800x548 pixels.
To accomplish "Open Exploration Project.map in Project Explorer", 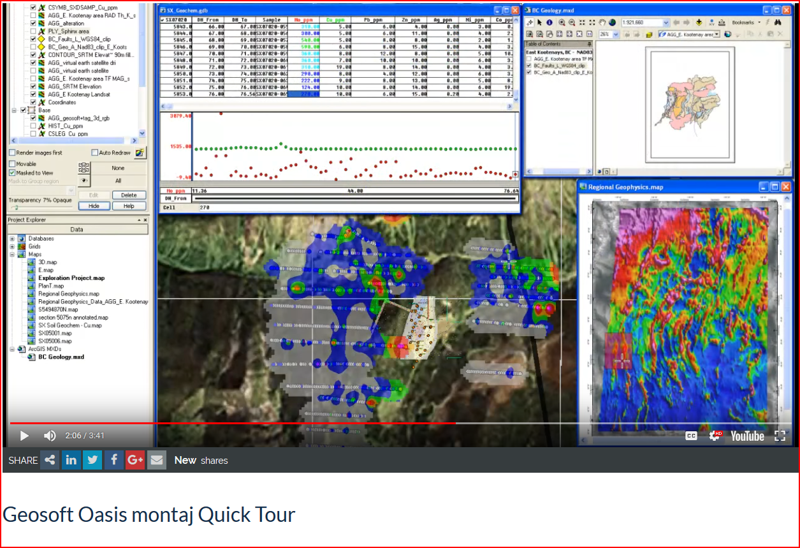I will click(x=71, y=278).
